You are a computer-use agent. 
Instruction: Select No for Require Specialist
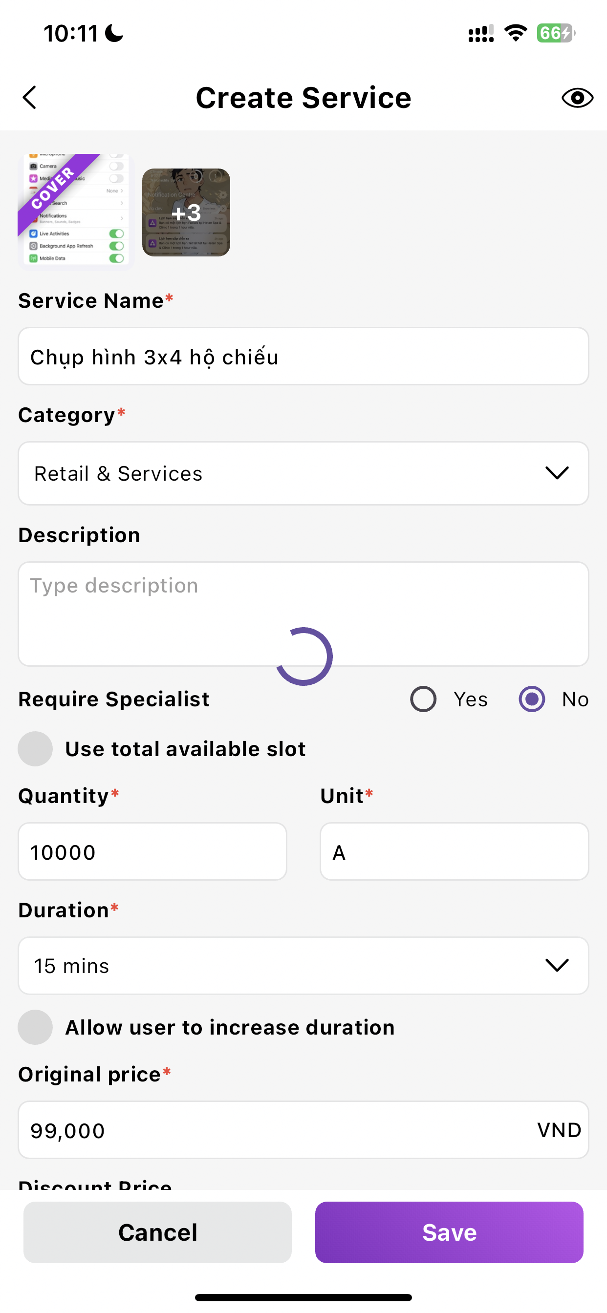[532, 699]
